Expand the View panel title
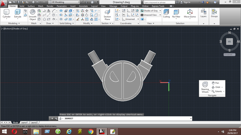Screen dimensions: 241x135 [x=151, y=23]
